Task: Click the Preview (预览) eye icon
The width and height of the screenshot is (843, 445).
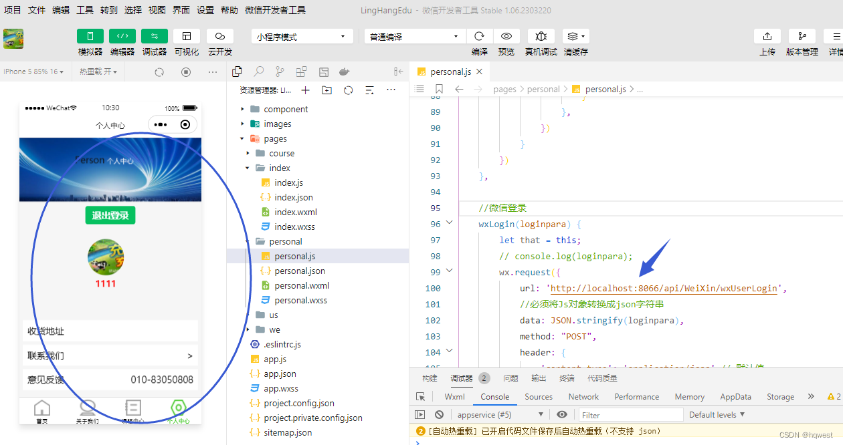Action: [506, 36]
